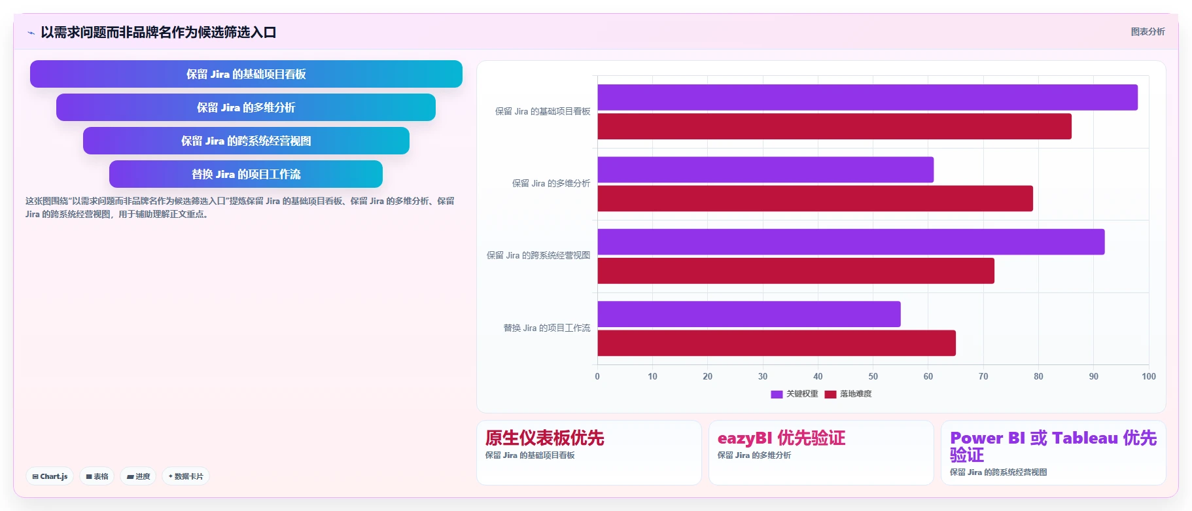Select funnel bar 保留 Jira 的基础项目看板
The image size is (1192, 511).
click(246, 74)
